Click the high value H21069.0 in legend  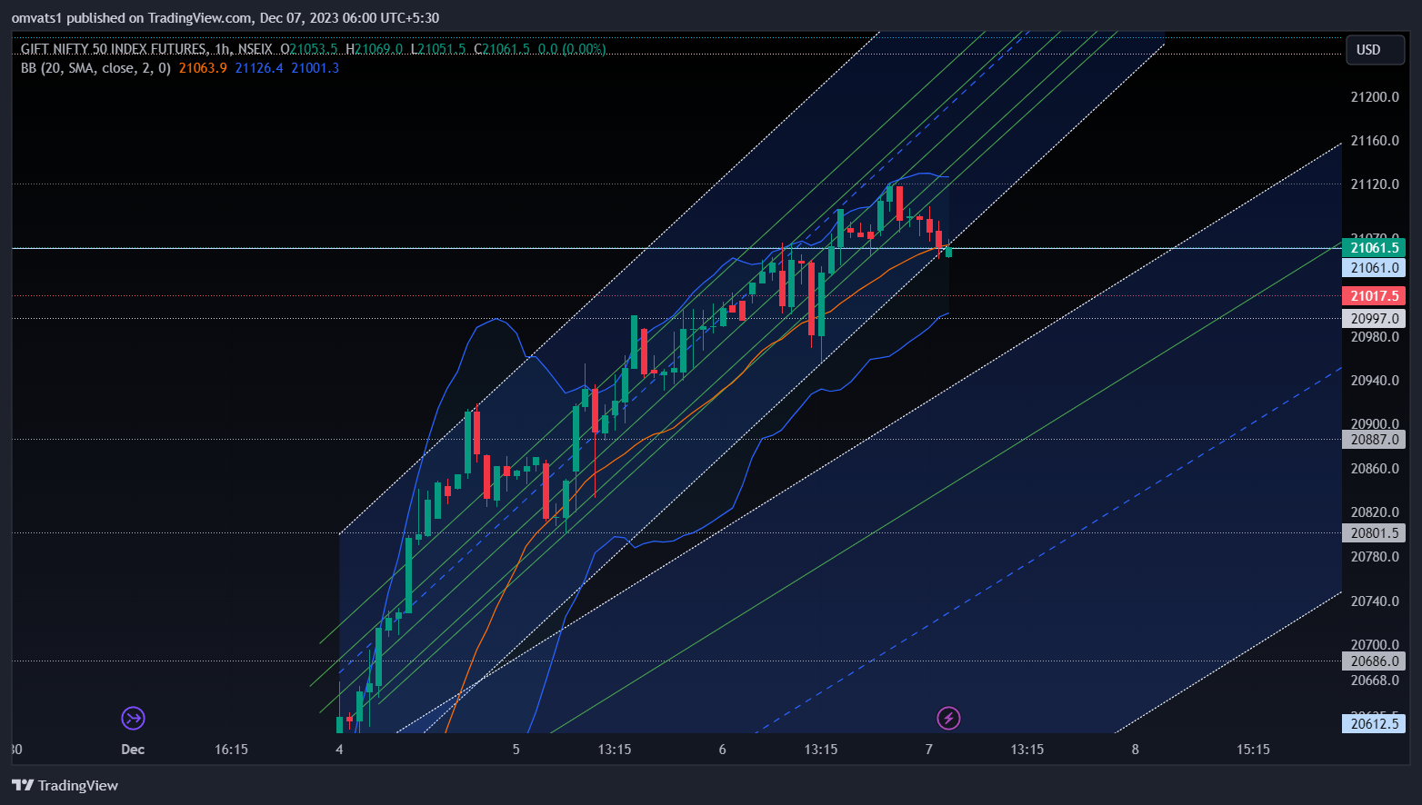point(375,49)
